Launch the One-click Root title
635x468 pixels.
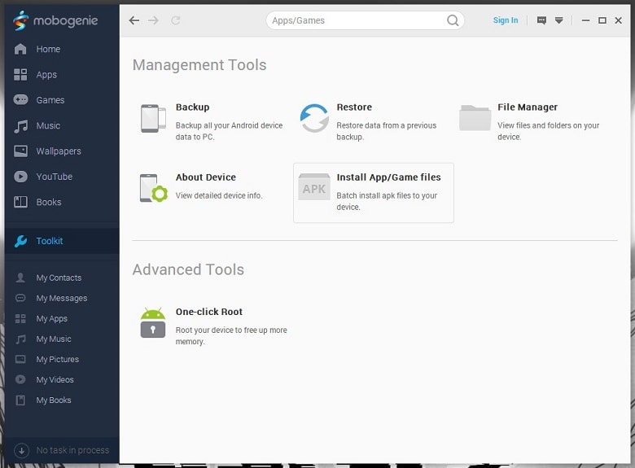click(209, 312)
